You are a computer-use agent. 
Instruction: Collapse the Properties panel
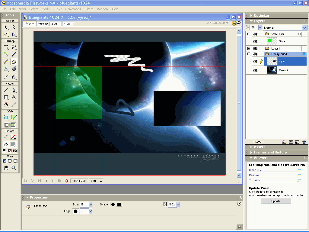(27, 197)
